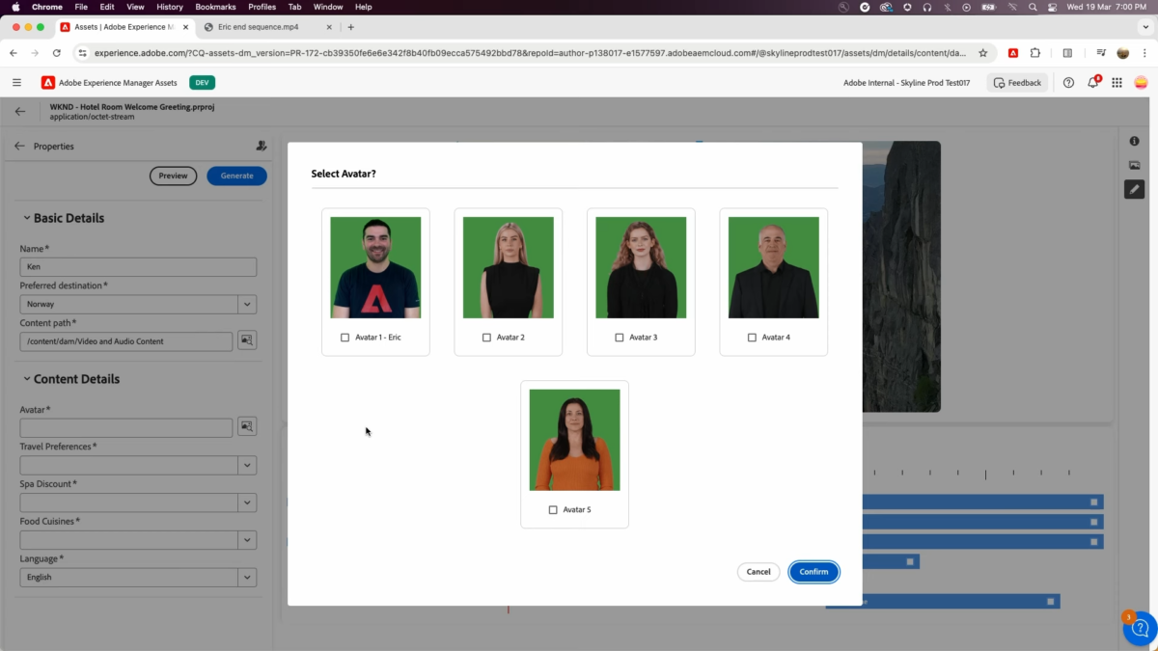Image resolution: width=1158 pixels, height=651 pixels.
Task: Open the Help question mark icon
Action: tap(1068, 83)
